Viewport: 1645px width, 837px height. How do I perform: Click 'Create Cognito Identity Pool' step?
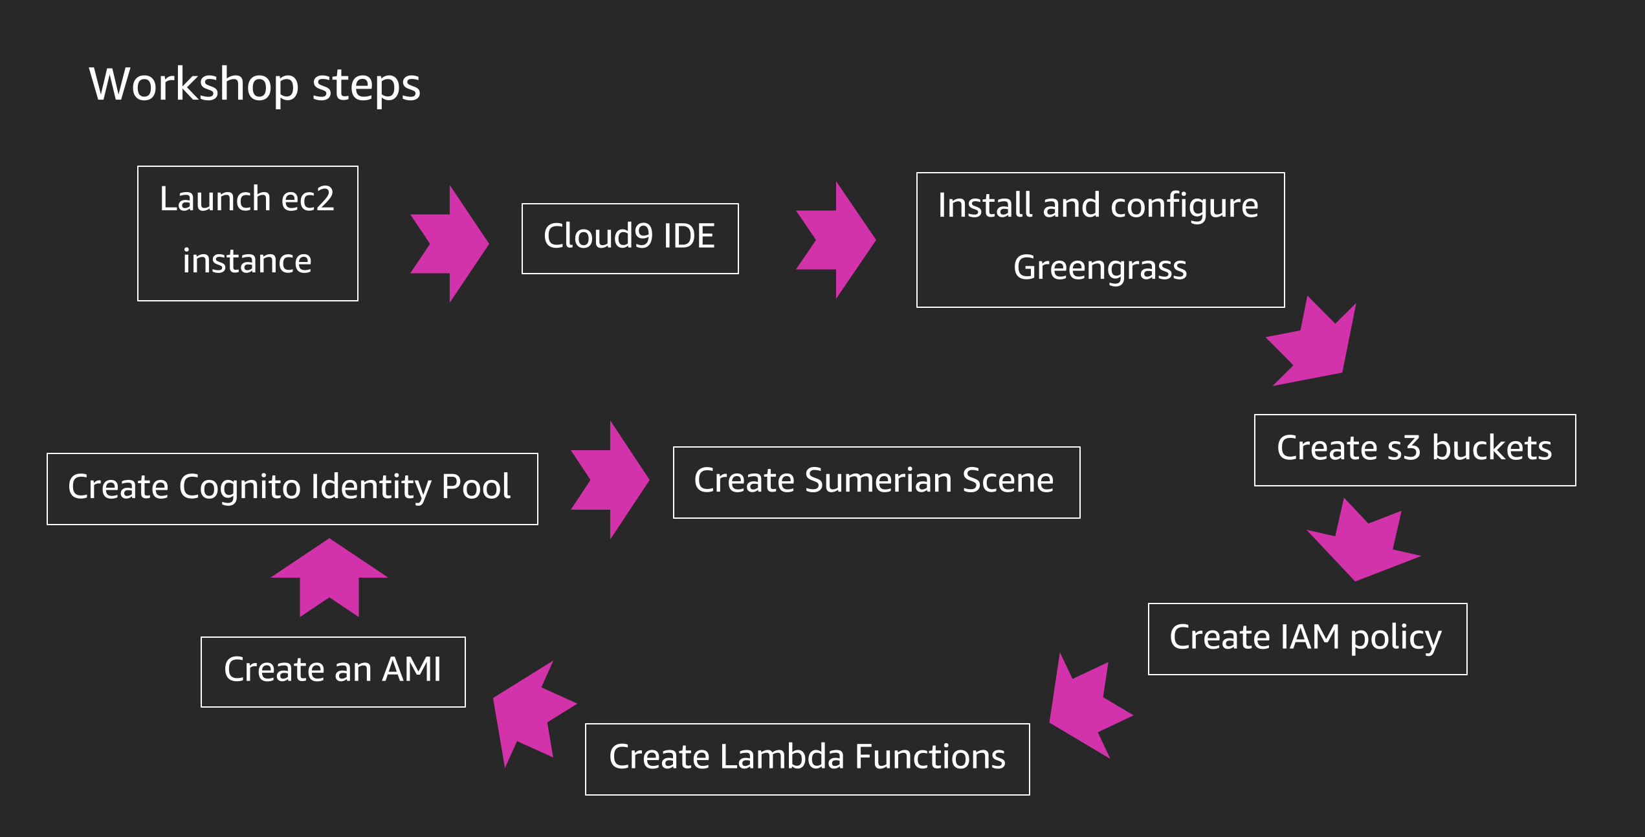[x=293, y=489]
